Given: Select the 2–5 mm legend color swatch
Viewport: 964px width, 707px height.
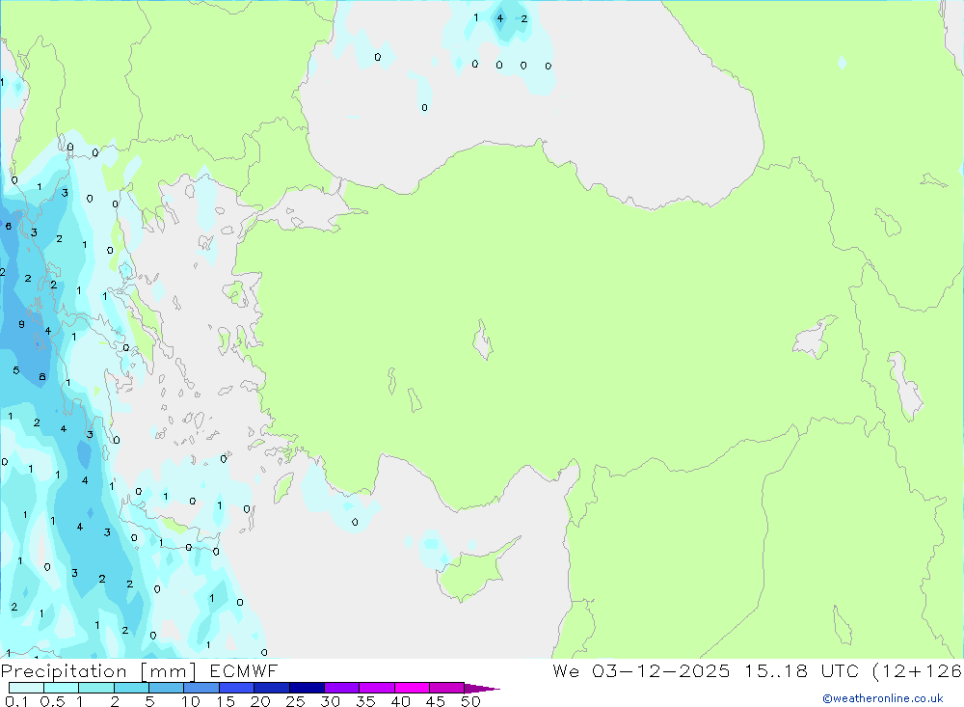Looking at the screenshot, I should [x=131, y=688].
